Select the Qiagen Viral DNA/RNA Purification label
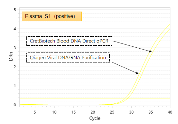178x124 pixels. pyautogui.click(x=68, y=57)
